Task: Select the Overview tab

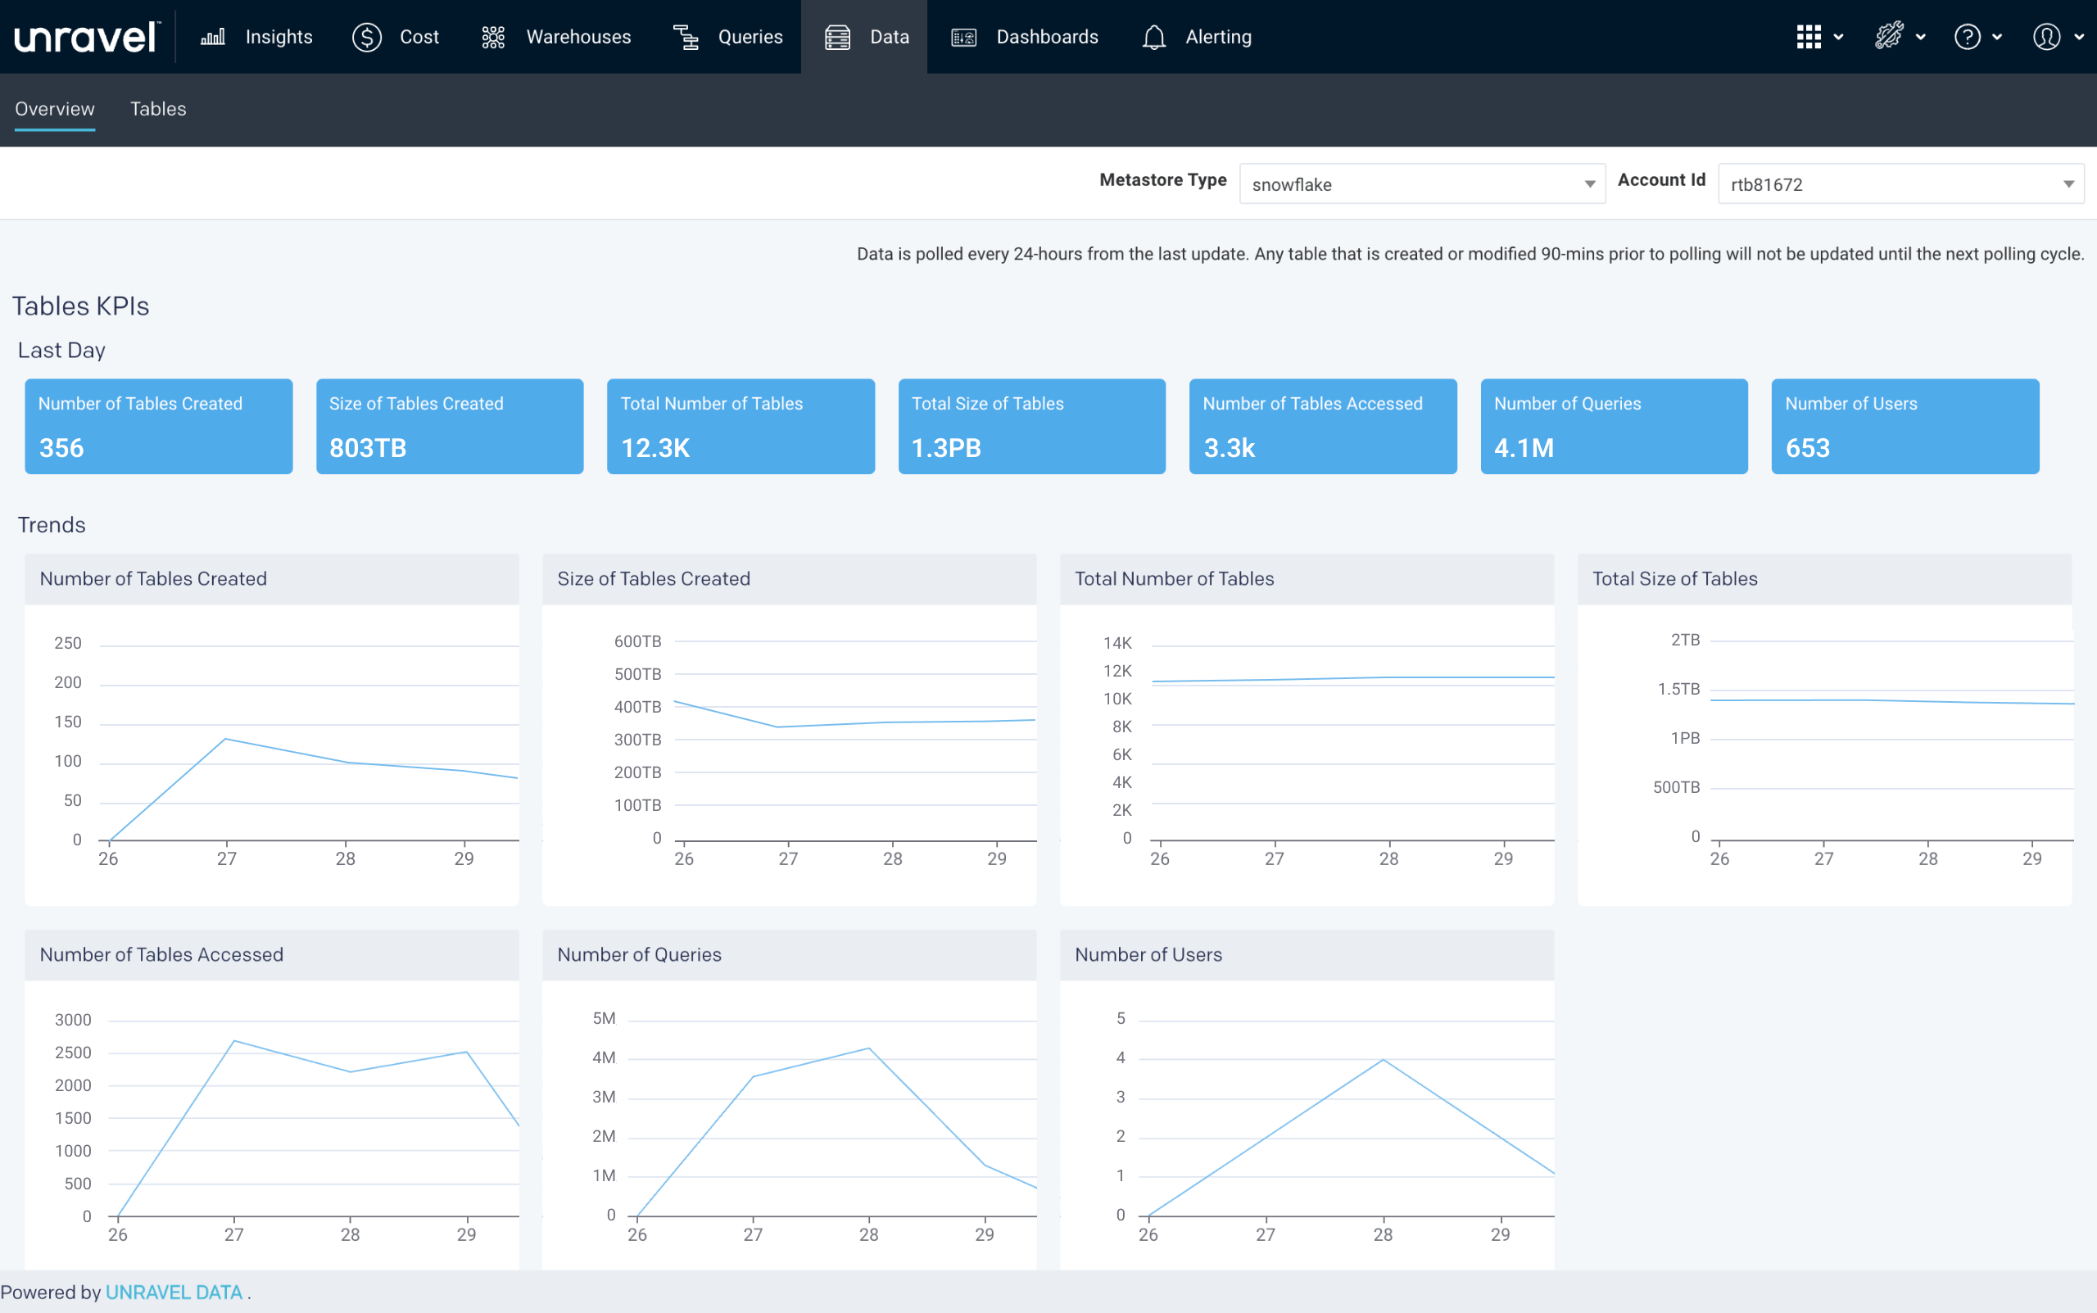Action: tap(55, 109)
